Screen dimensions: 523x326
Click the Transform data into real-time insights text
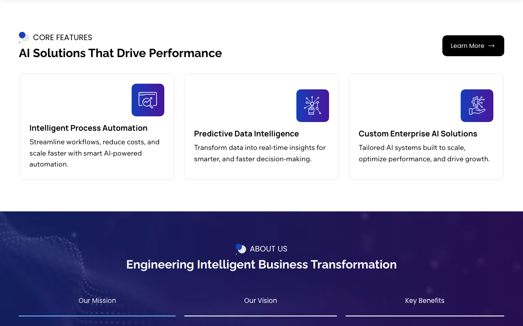pyautogui.click(x=260, y=153)
